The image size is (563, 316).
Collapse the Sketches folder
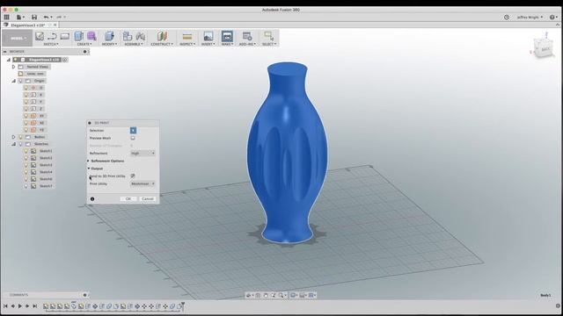click(x=14, y=144)
